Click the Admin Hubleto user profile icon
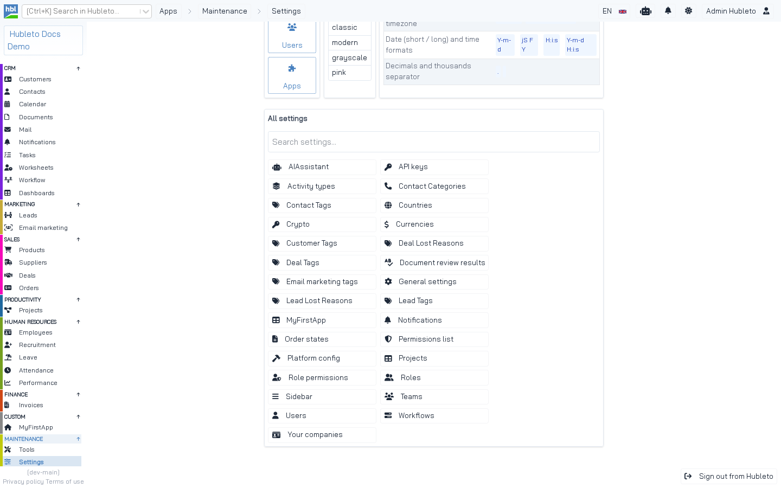Viewport: 781px width, 488px height. (766, 11)
